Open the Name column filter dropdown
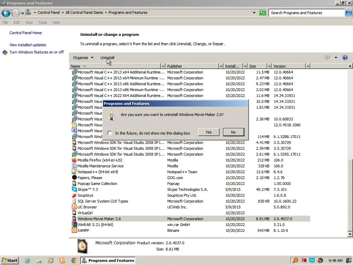The image size is (353, 265). pos(163,66)
